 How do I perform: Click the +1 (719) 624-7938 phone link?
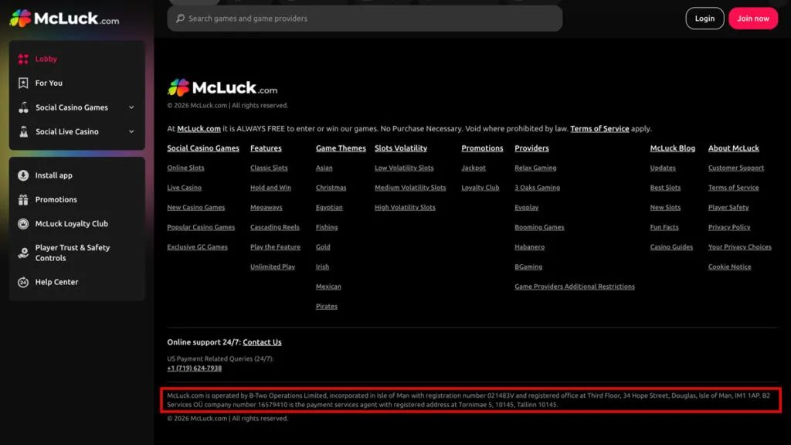[x=194, y=369]
